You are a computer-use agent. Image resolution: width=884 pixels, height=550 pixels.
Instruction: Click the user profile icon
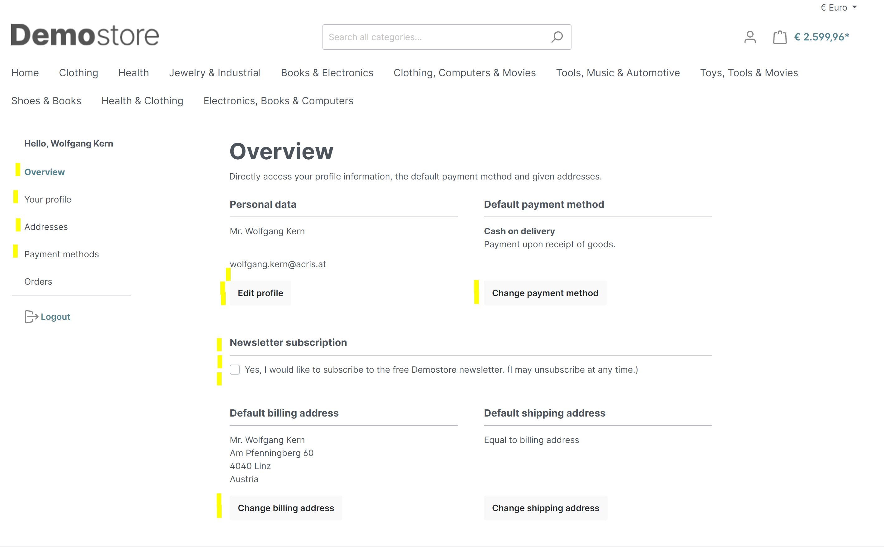(x=750, y=37)
